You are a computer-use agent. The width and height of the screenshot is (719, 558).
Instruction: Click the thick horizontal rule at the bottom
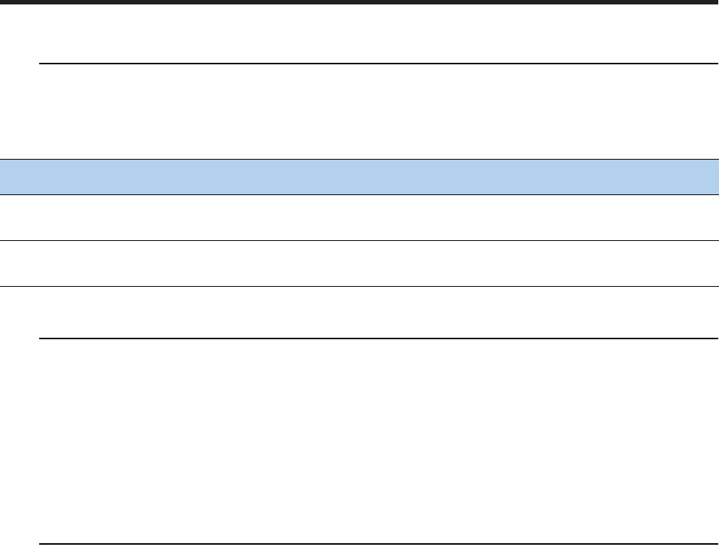[379, 544]
